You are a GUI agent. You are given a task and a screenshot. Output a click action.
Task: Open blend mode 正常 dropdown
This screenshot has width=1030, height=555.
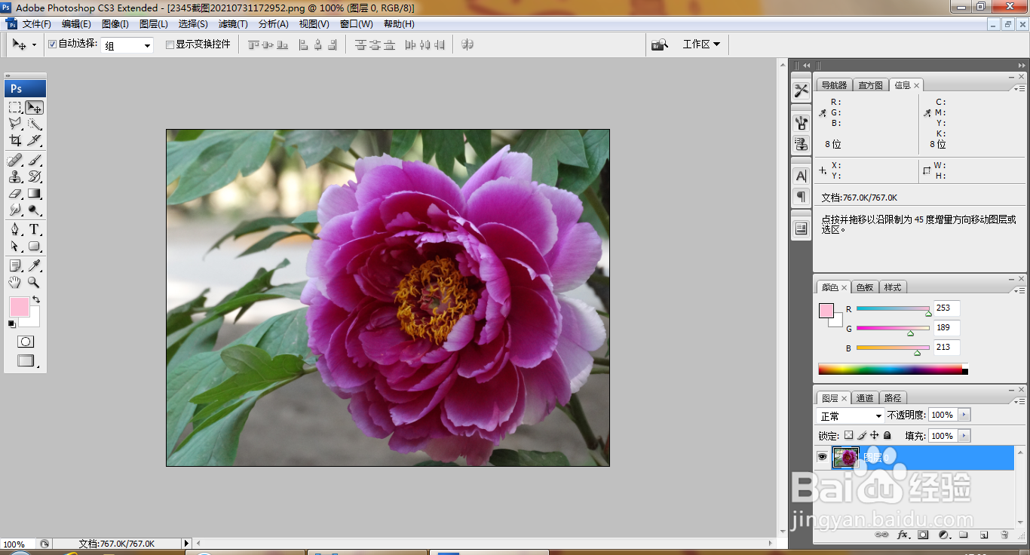point(851,415)
